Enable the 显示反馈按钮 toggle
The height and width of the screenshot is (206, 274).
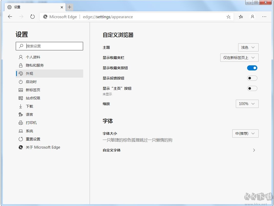click(x=252, y=78)
